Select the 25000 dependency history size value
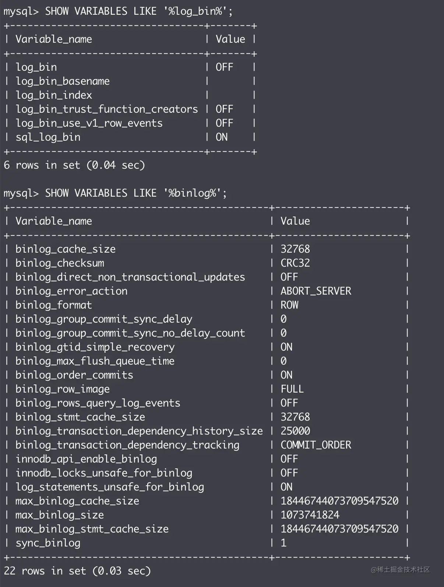 295,431
